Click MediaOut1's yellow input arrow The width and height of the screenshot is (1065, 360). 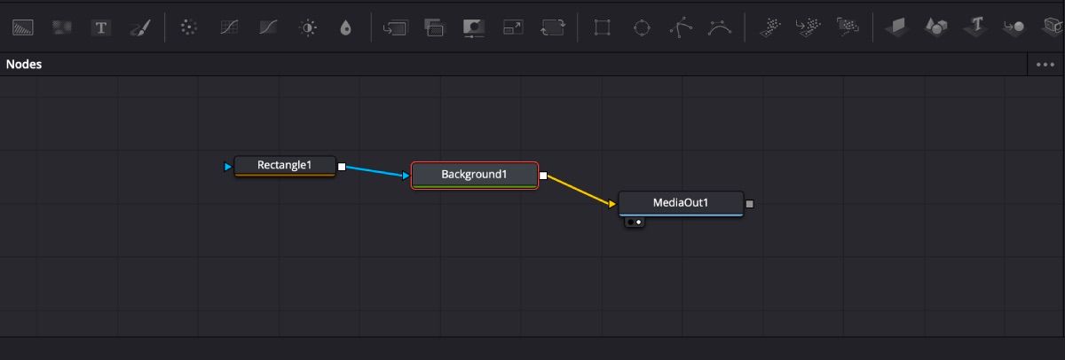pos(612,204)
